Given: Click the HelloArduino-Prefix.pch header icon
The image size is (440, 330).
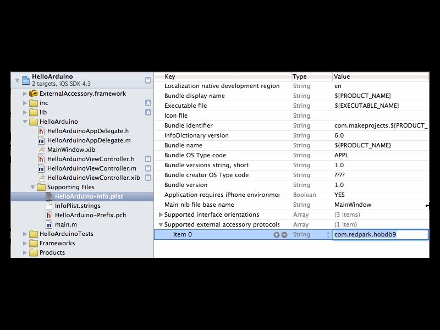Looking at the screenshot, I should tap(49, 215).
